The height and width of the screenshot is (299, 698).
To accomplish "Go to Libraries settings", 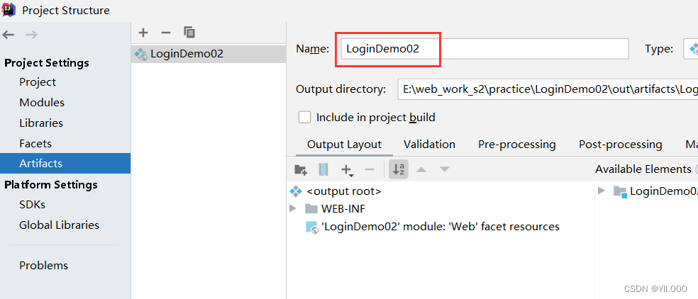I will 41,123.
